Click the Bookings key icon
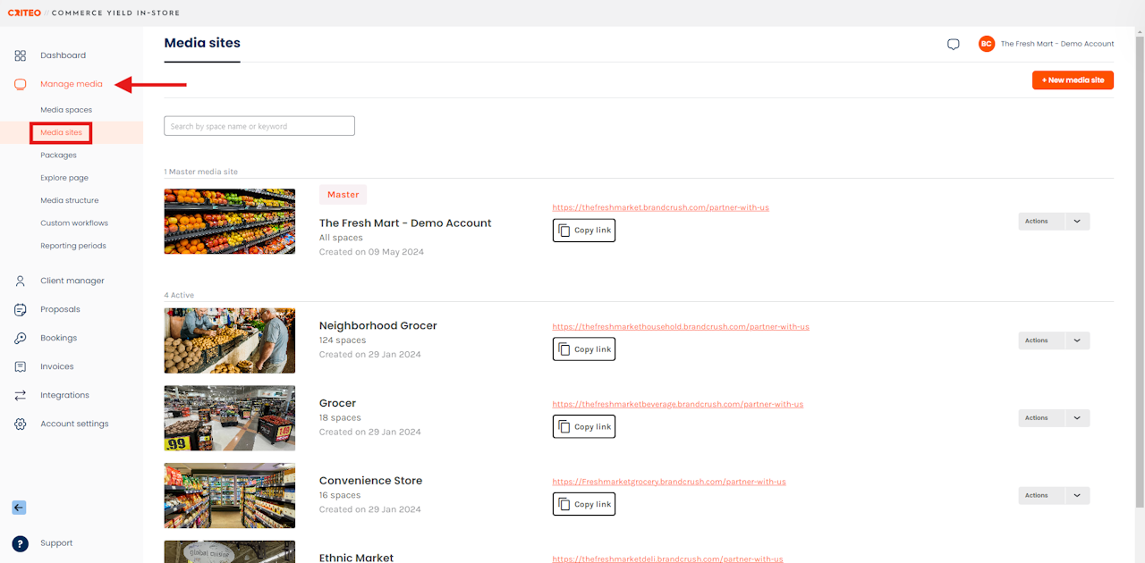The image size is (1145, 563). [x=20, y=338]
